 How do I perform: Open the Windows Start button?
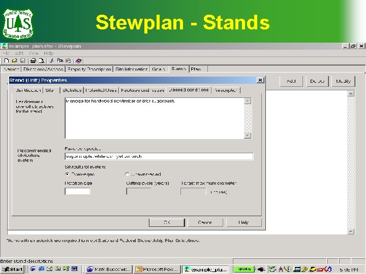click(x=12, y=269)
